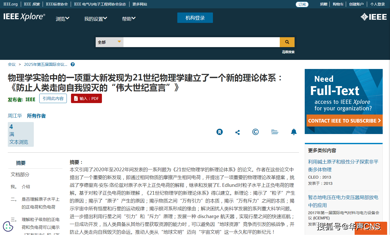
Task: Click 所有作者 link
Action: (36, 116)
